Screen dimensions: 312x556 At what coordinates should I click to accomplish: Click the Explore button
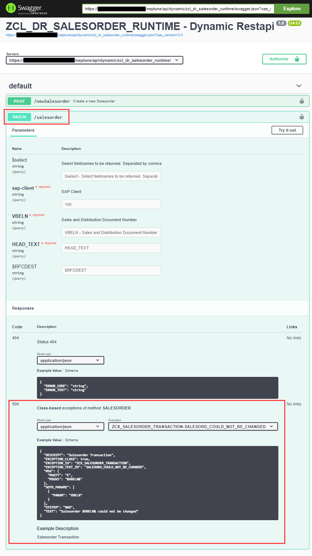tap(292, 8)
